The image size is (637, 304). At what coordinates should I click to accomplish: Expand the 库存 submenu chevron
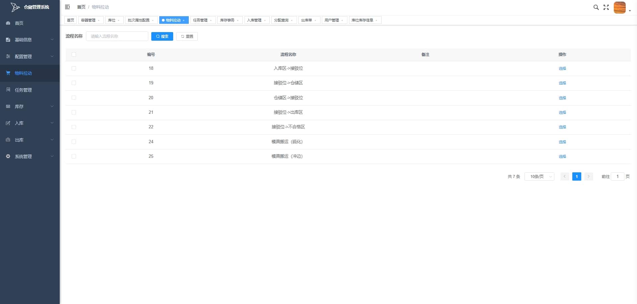click(x=52, y=107)
